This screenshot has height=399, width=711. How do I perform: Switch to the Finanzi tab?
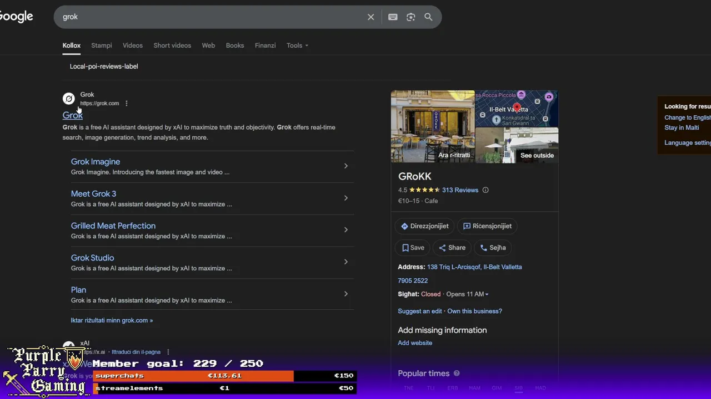[x=265, y=45]
